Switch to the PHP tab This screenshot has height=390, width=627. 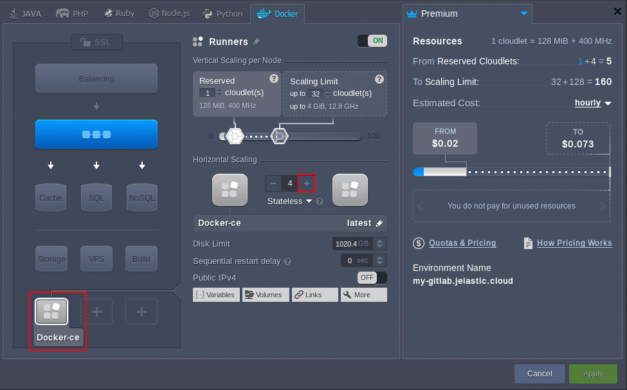[x=72, y=14]
